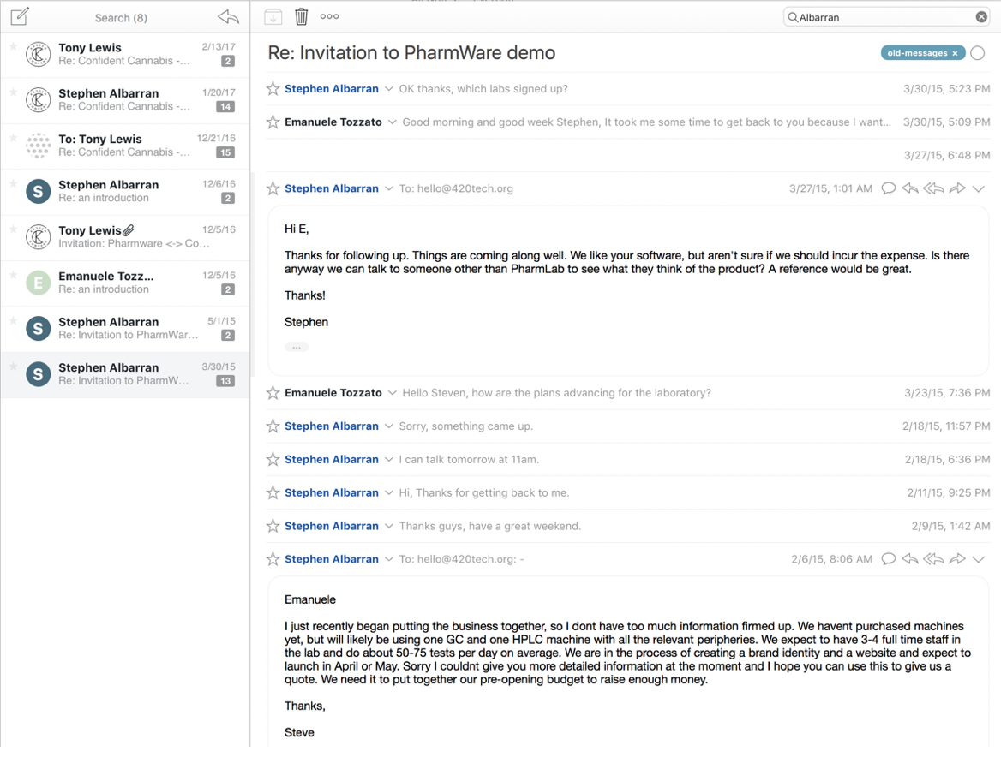Click Stephen Albarran name on 'Sorry, something came up'

[x=332, y=426]
